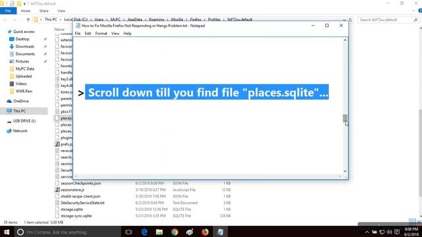
Task: Open Action Center notifications icon
Action: (397, 232)
